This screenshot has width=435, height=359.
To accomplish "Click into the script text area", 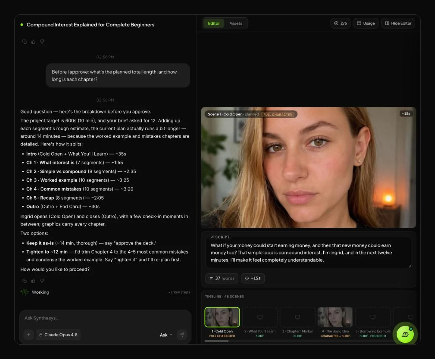I will (x=308, y=253).
